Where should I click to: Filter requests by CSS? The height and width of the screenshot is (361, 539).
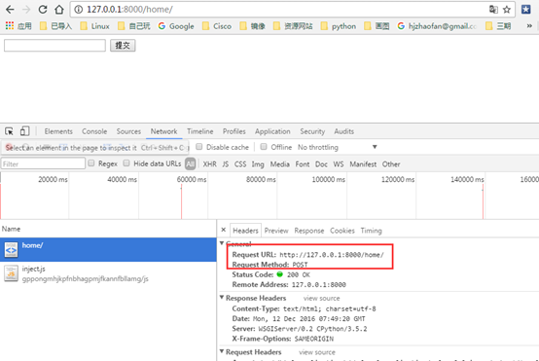click(x=240, y=164)
